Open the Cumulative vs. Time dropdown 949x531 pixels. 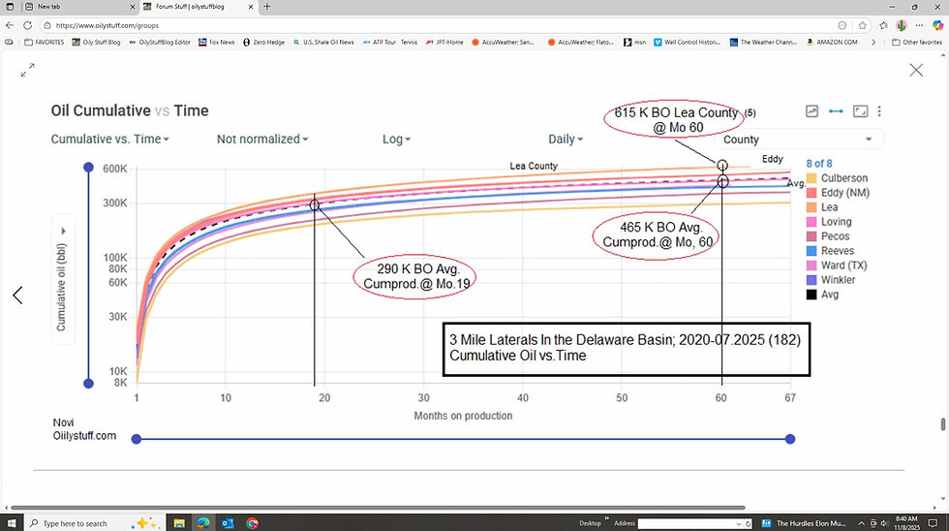click(110, 140)
